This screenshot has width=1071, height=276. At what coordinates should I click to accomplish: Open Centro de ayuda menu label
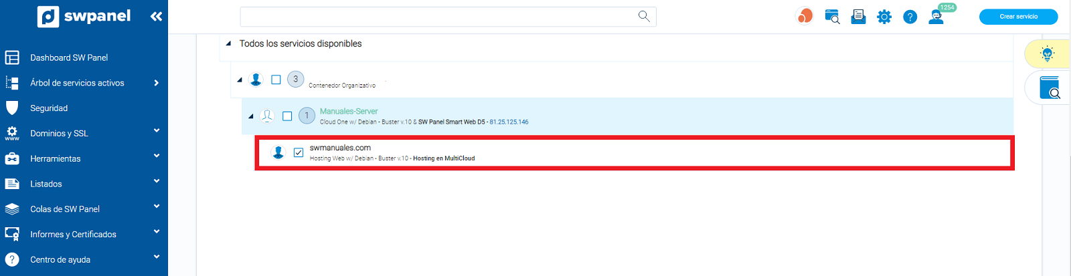pyautogui.click(x=60, y=260)
